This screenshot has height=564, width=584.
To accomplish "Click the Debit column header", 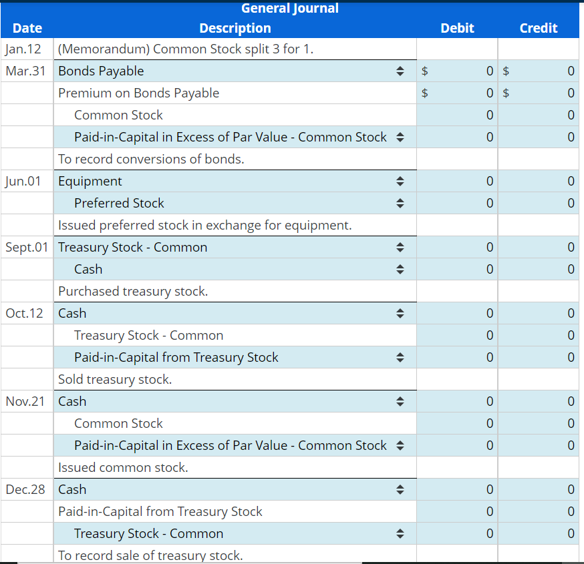I will pos(457,28).
